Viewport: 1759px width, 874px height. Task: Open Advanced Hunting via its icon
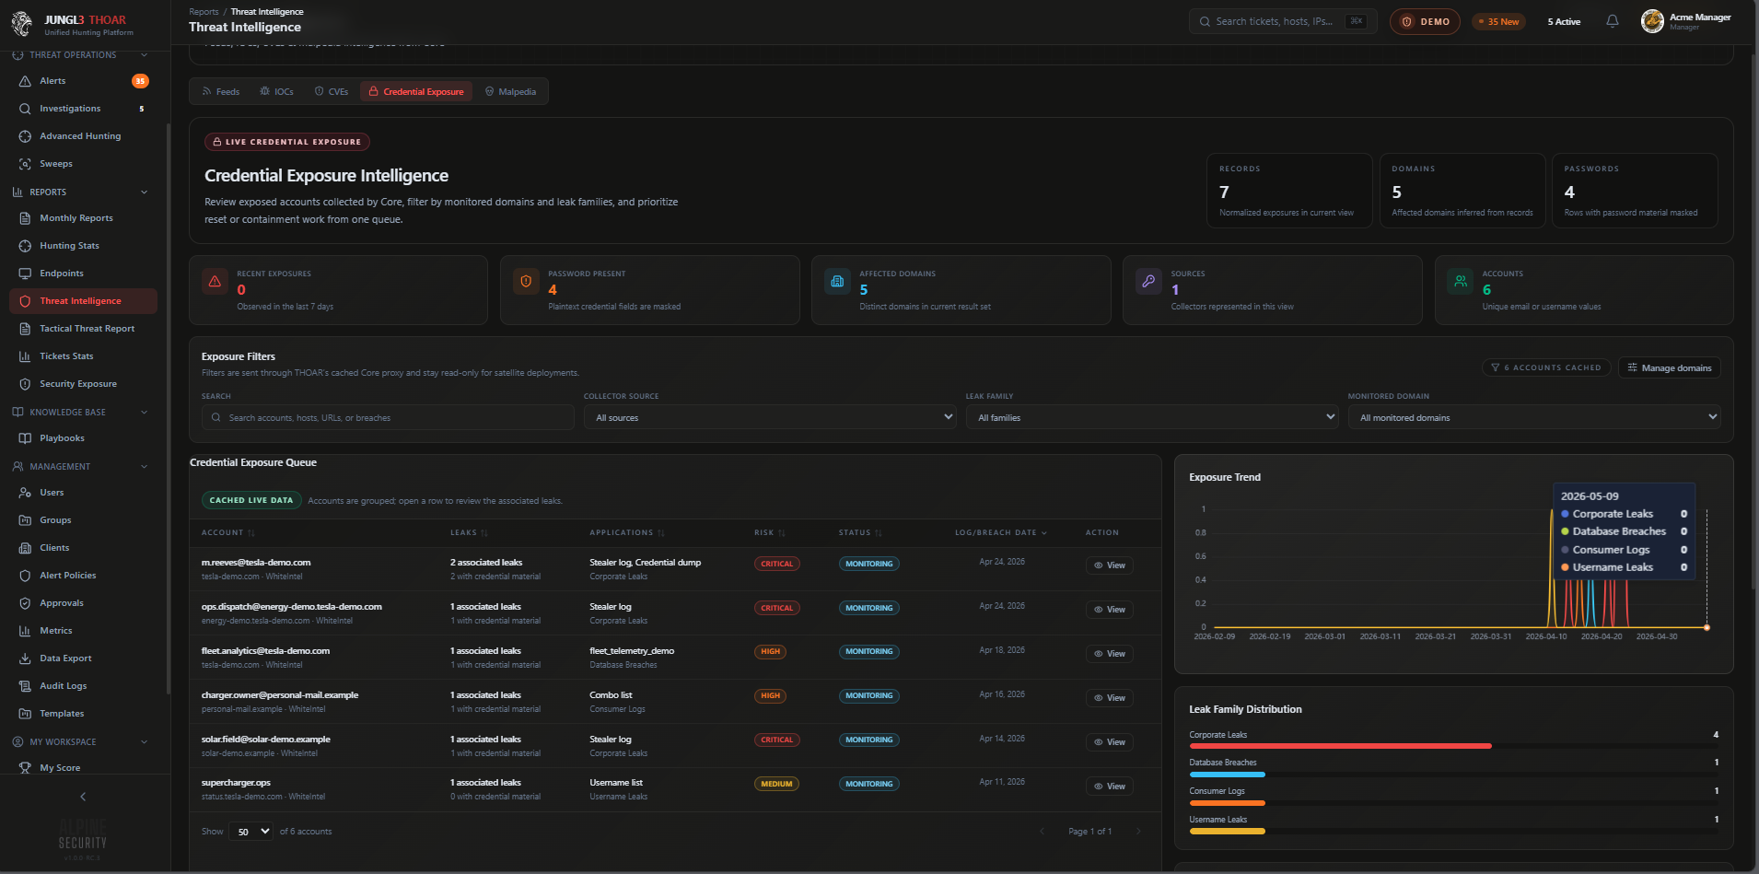tap(25, 136)
